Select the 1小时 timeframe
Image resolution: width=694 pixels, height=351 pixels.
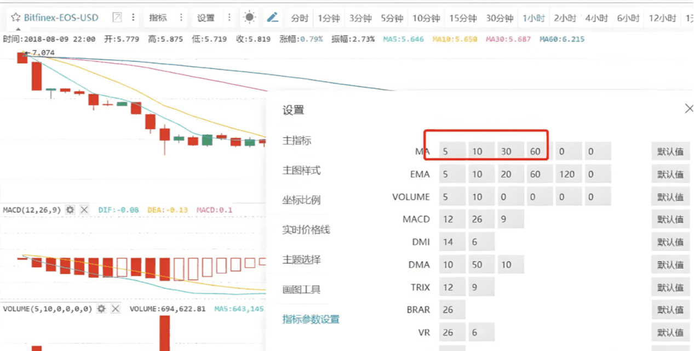click(534, 18)
